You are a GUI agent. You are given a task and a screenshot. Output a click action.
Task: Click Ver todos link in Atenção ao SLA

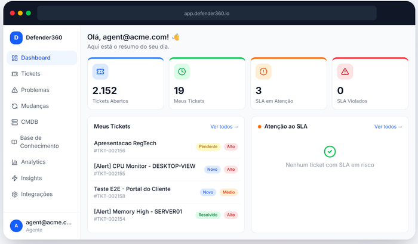[x=388, y=127]
